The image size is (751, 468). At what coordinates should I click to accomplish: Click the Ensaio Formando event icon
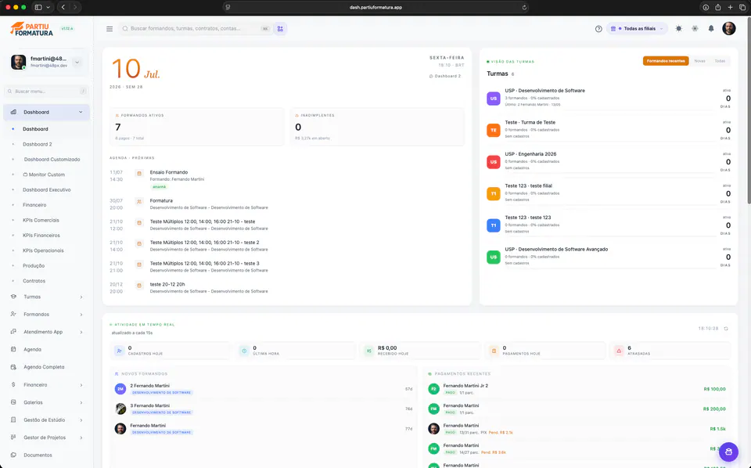(x=139, y=174)
